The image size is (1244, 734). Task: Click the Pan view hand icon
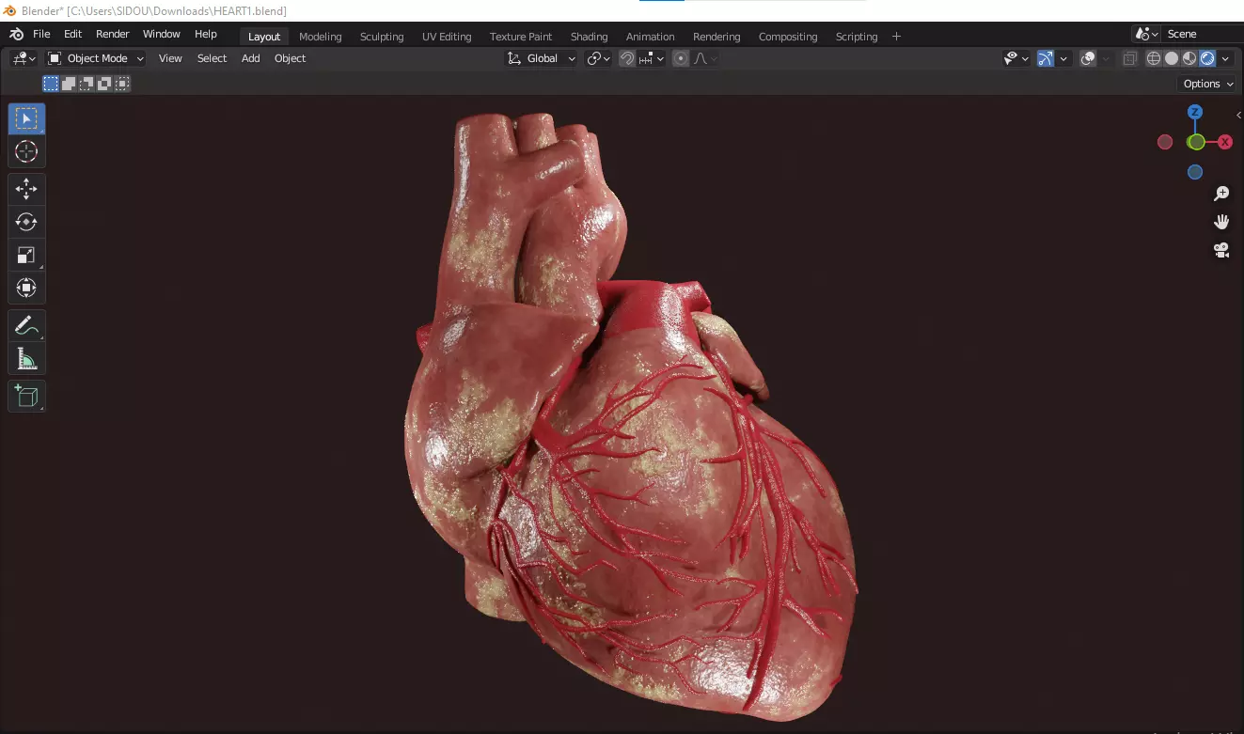[x=1221, y=222]
